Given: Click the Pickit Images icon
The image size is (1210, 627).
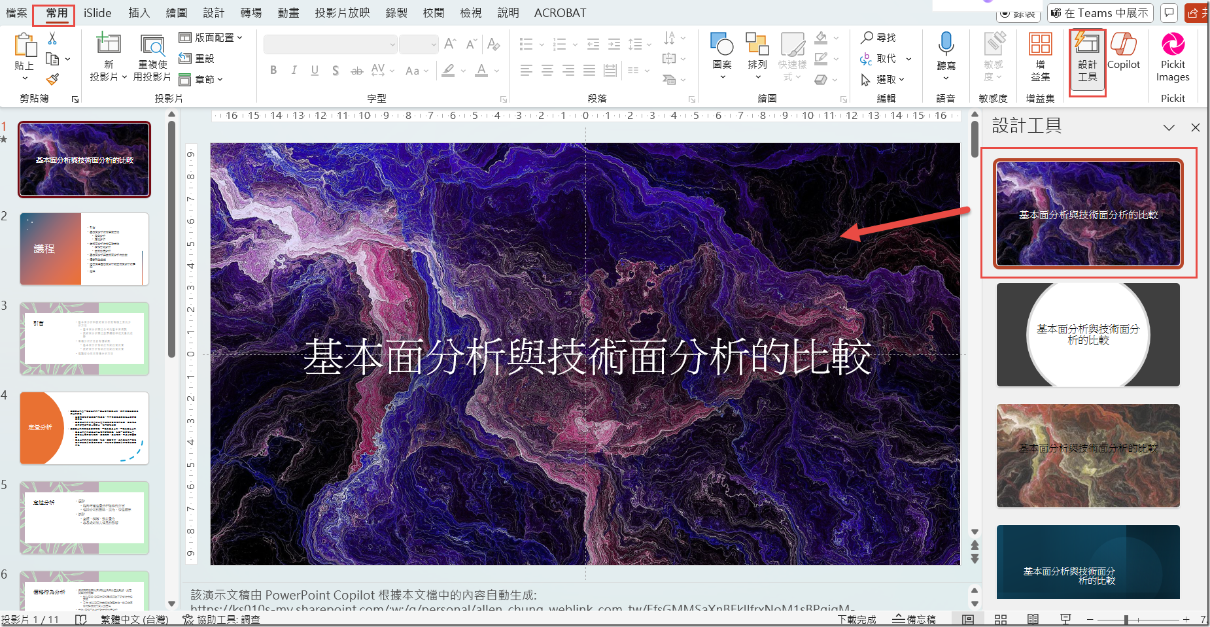Looking at the screenshot, I should click(1173, 44).
